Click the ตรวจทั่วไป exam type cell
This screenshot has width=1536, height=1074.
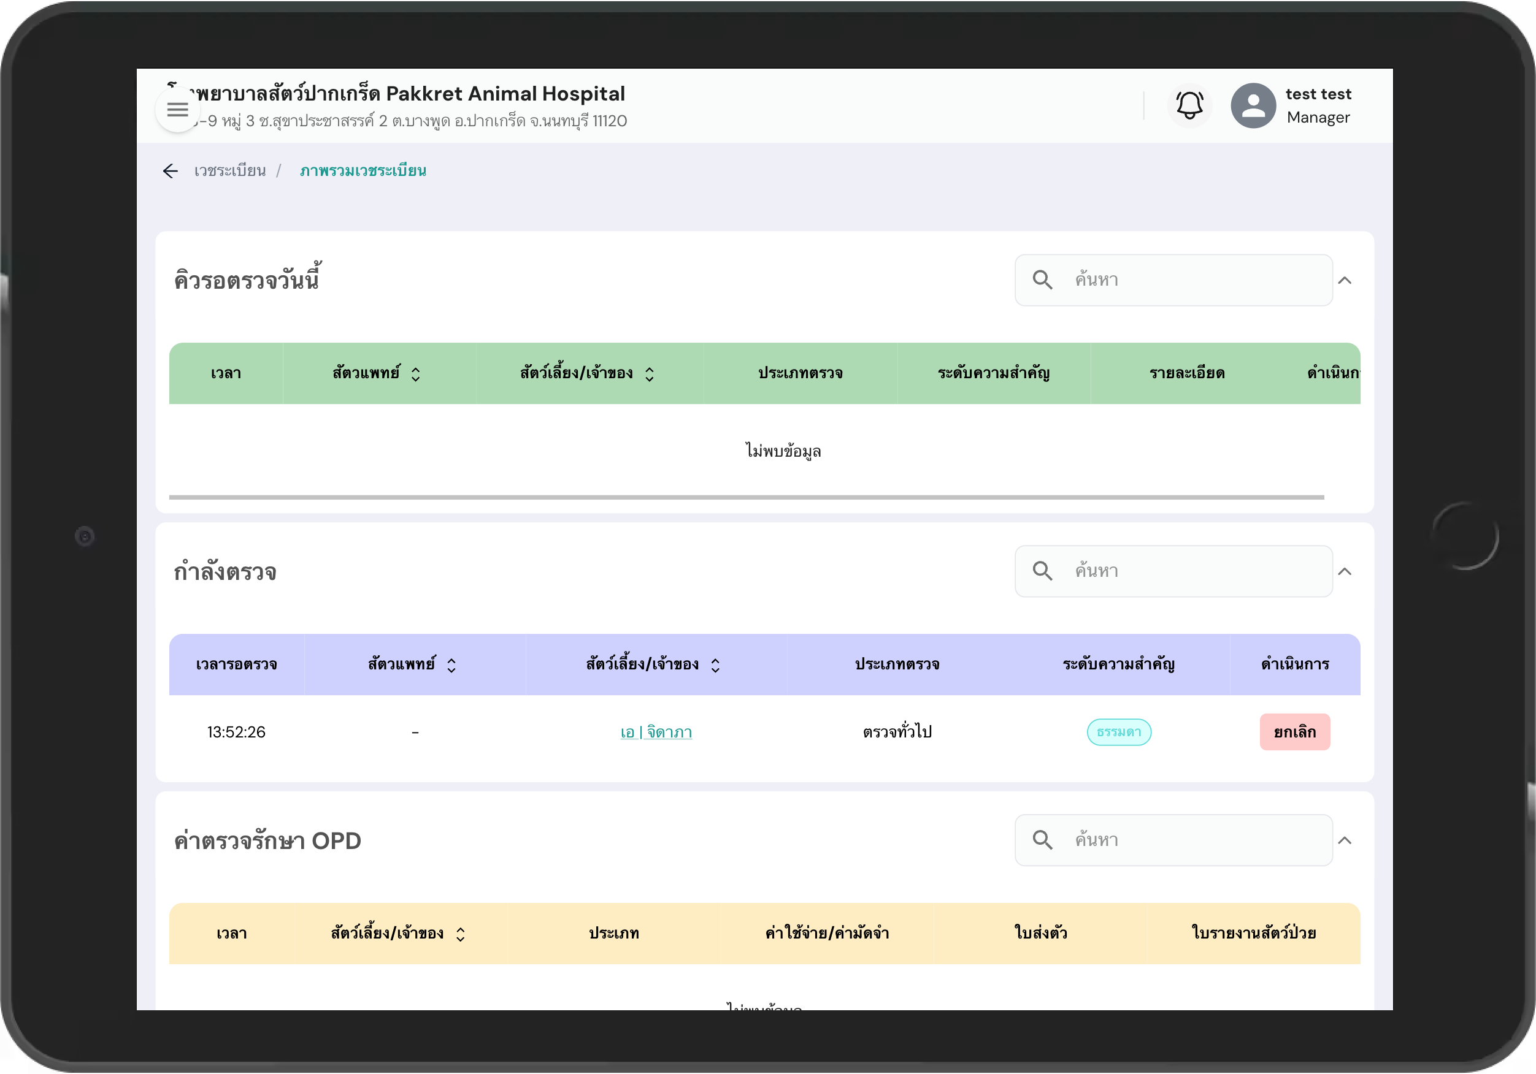[x=897, y=731]
